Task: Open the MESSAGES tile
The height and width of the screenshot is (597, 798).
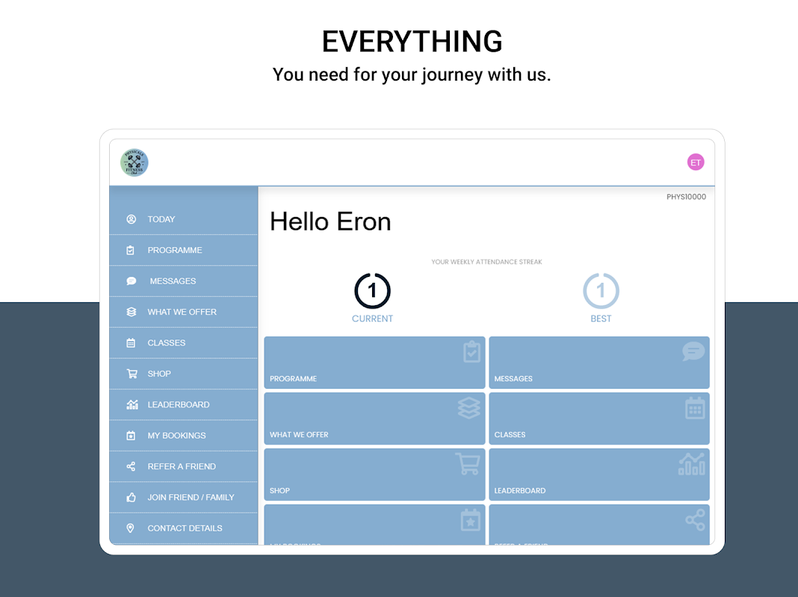Action: pyautogui.click(x=599, y=362)
